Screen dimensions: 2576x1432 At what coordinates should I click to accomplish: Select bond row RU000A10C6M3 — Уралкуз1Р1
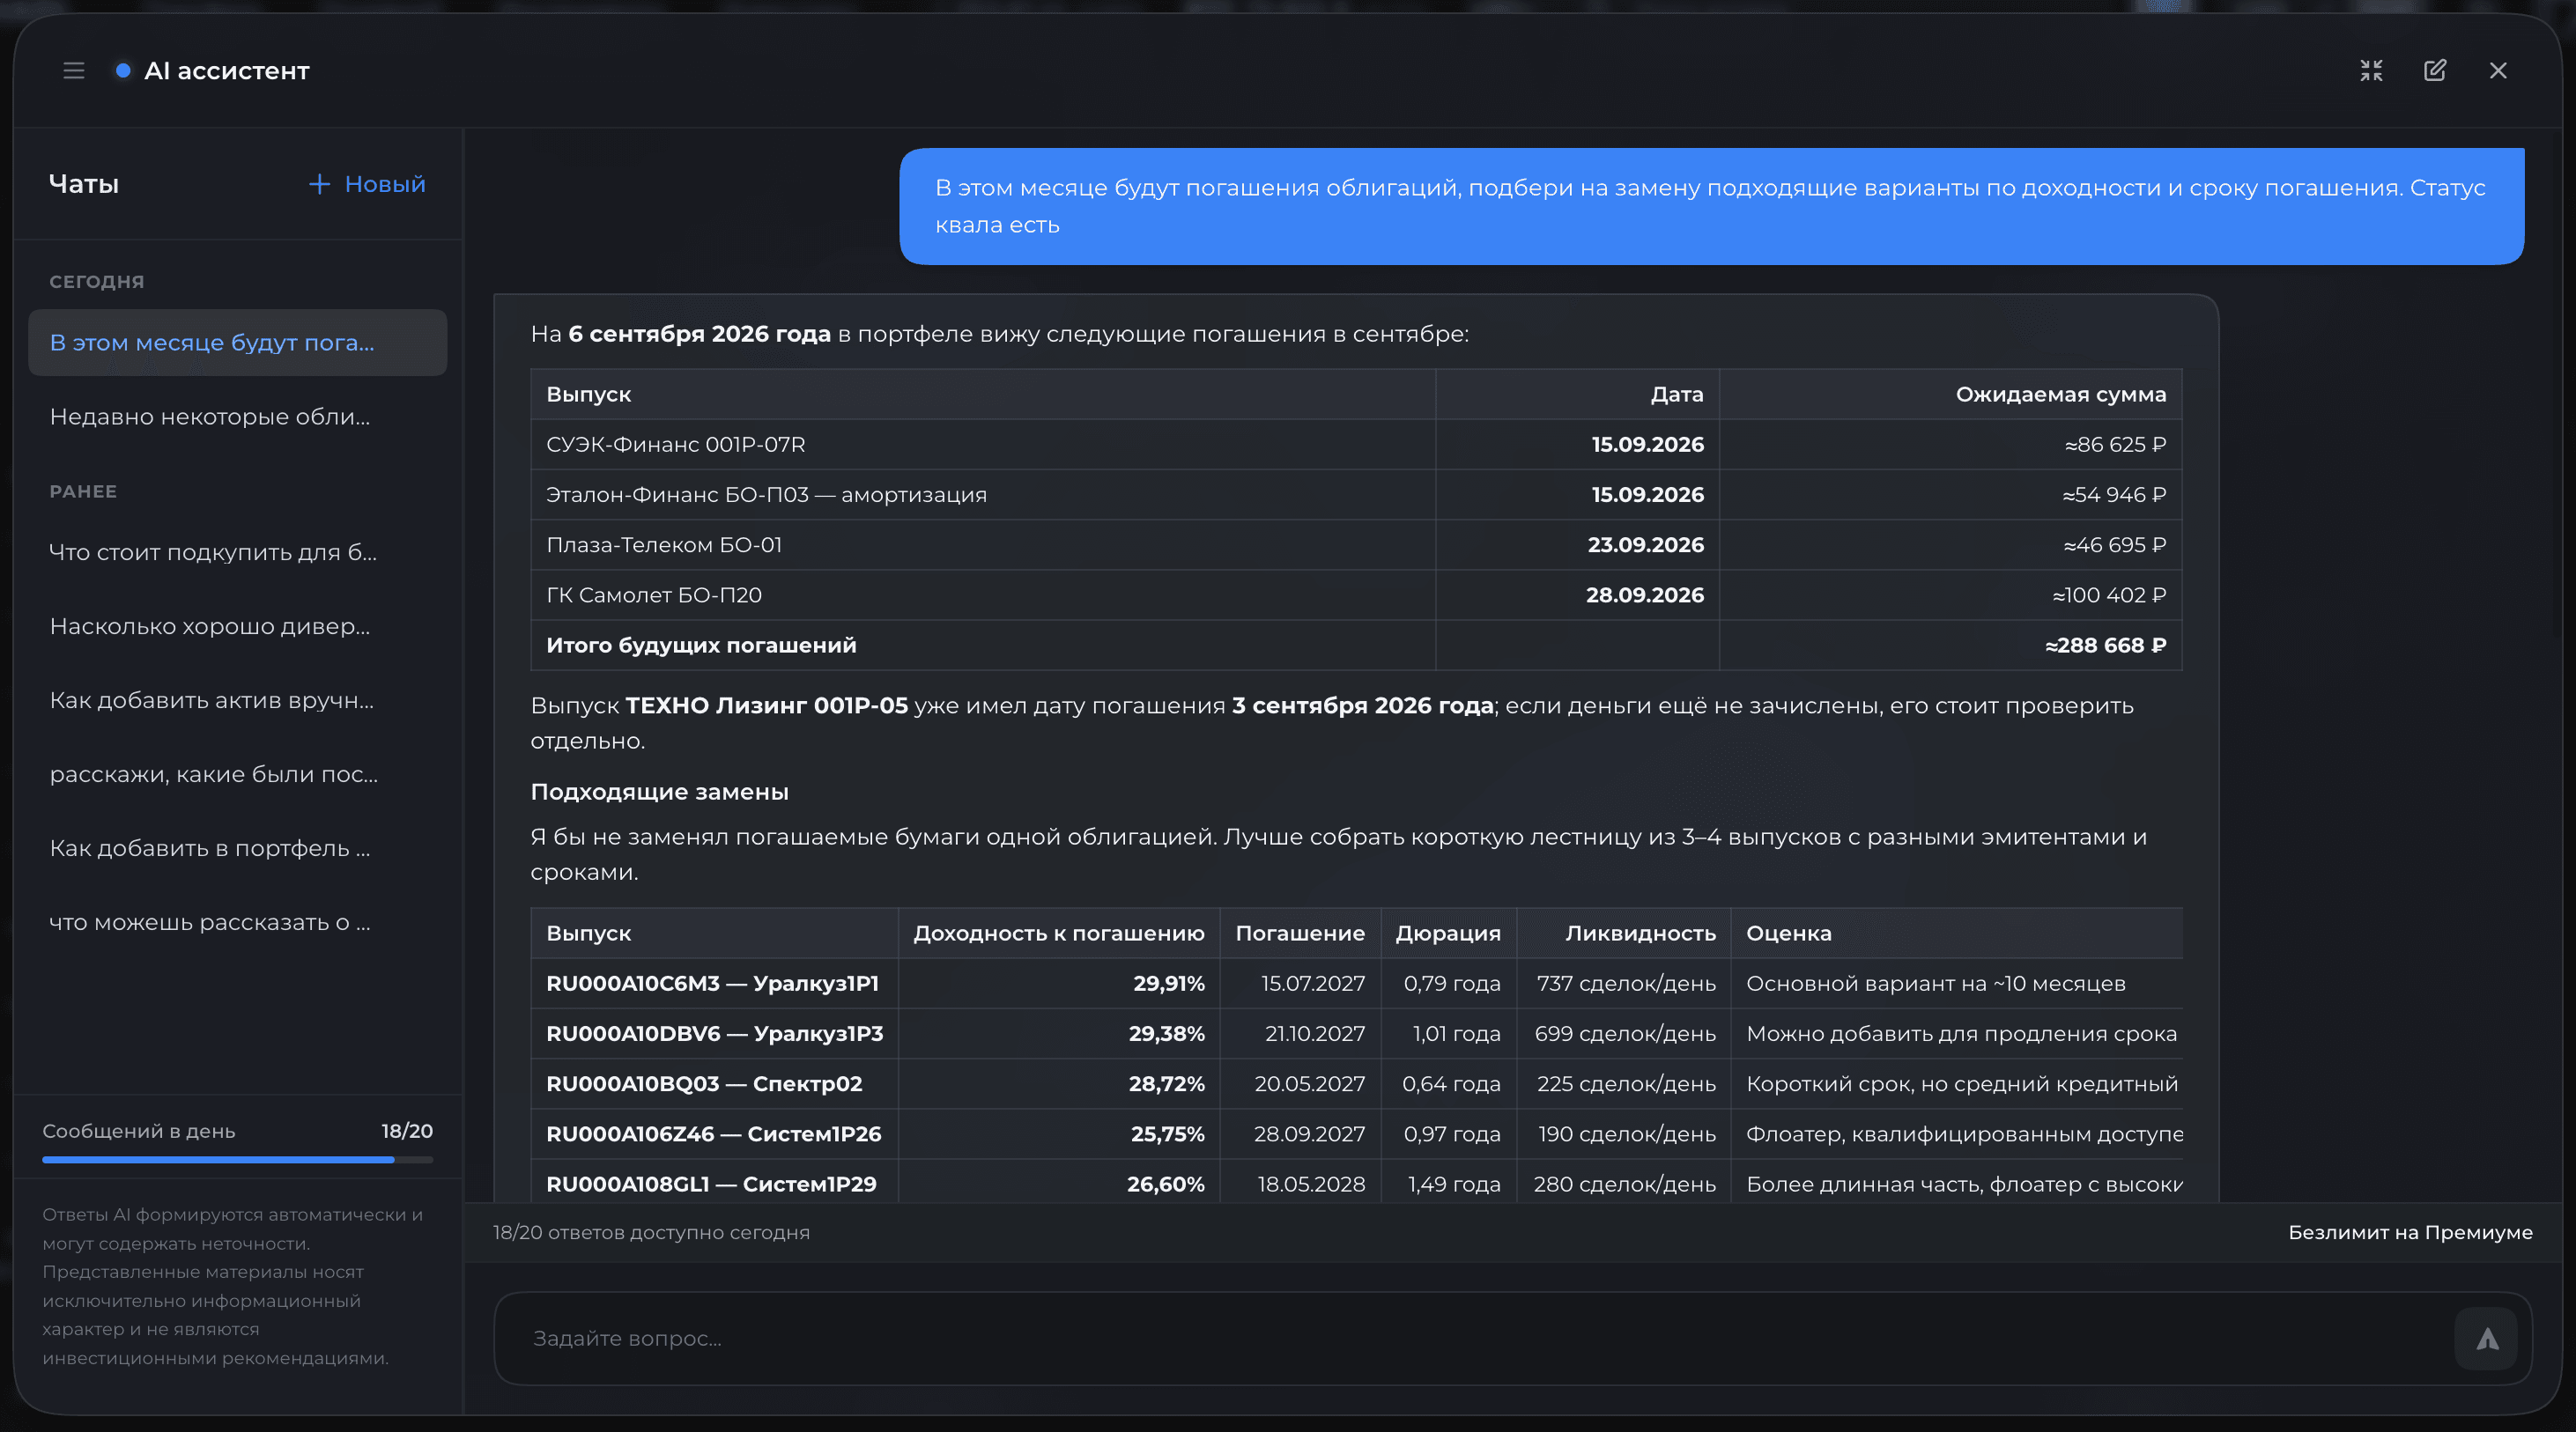(1356, 984)
